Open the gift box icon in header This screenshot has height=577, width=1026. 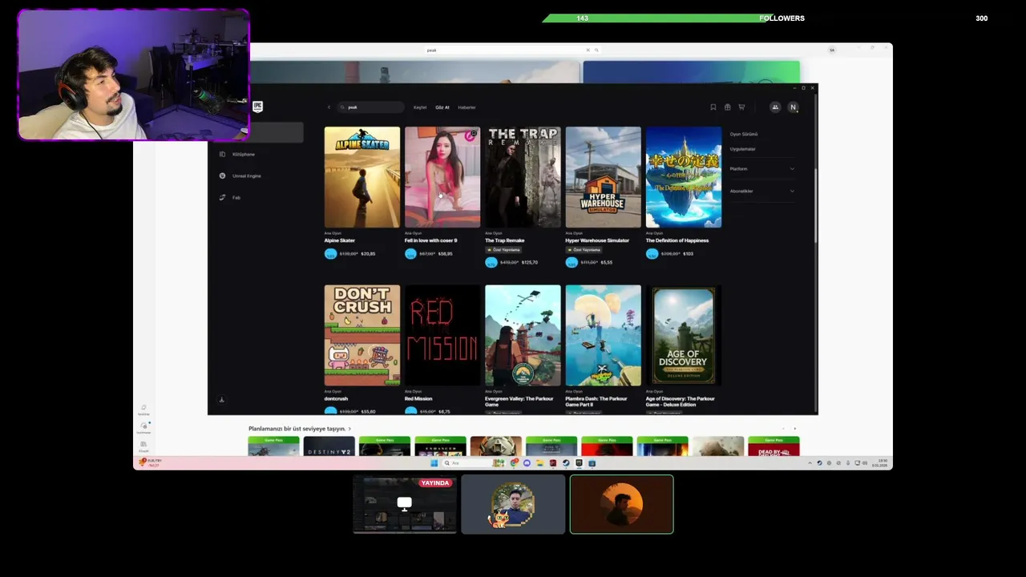tap(727, 107)
